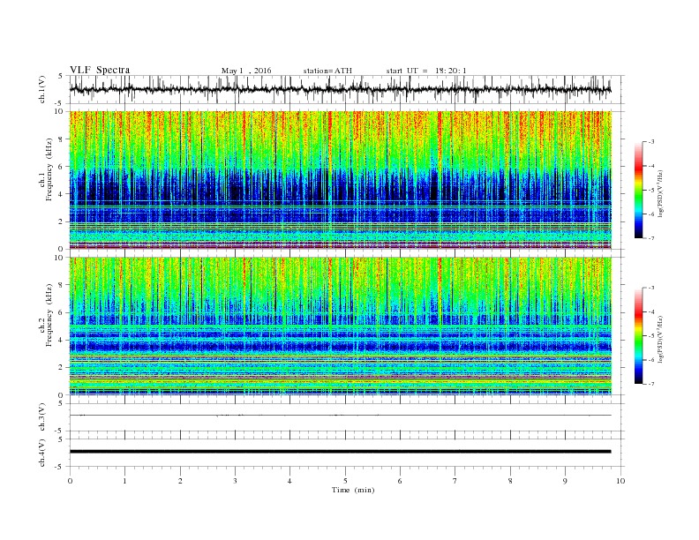Select the date text "May 1 , 2016"

click(246, 71)
